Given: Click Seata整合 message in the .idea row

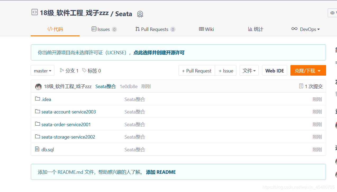Looking at the screenshot, I should 135,99.
